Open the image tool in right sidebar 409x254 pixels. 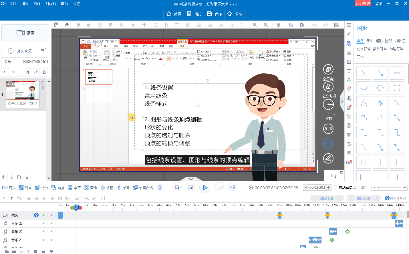[349, 53]
